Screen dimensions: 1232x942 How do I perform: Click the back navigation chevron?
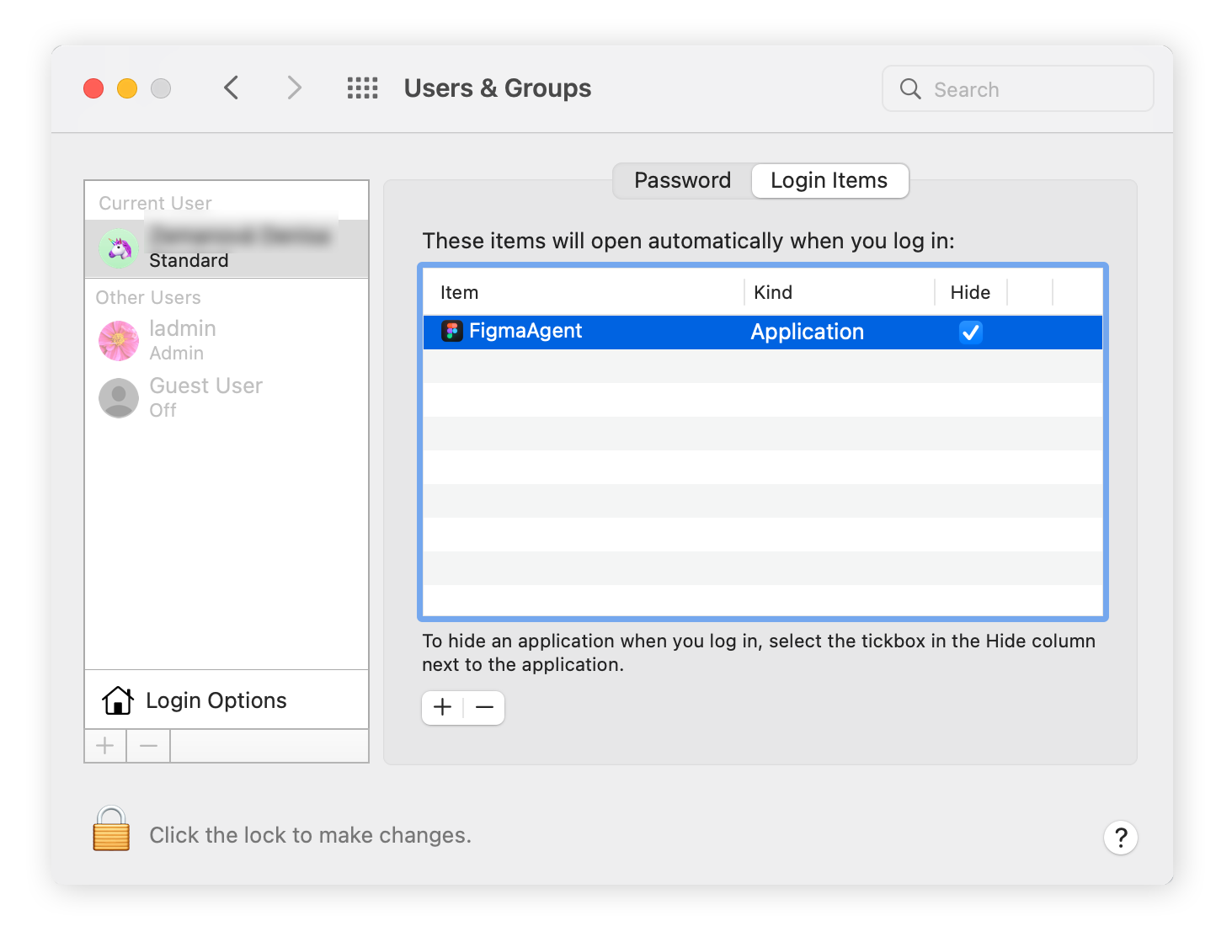232,88
